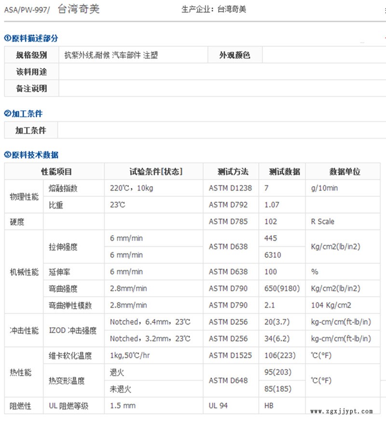Image resolution: width=386 pixels, height=422 pixels.
Task: Click the ASTM D1238 method cell
Action: click(x=230, y=188)
